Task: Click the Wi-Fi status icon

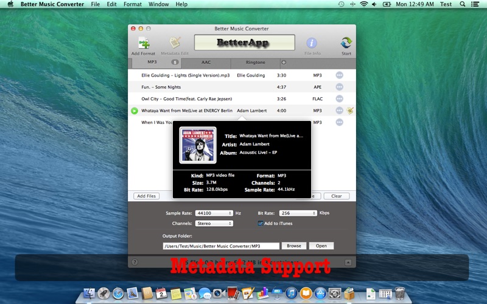Action: (363, 4)
